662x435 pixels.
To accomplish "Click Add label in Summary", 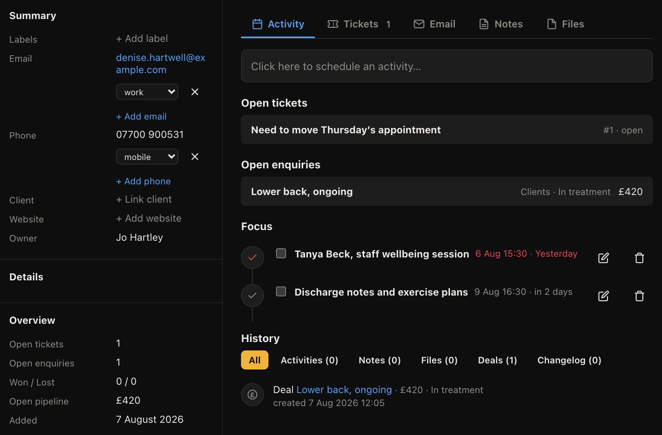I will coord(142,38).
